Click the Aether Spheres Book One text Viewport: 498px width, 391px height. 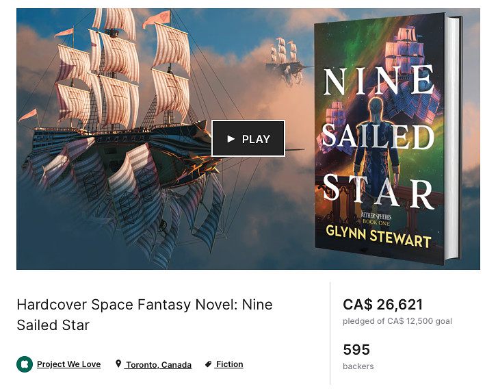point(376,219)
